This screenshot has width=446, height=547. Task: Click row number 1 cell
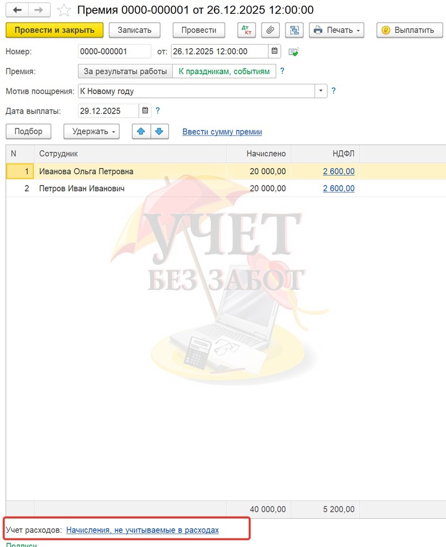(x=20, y=171)
